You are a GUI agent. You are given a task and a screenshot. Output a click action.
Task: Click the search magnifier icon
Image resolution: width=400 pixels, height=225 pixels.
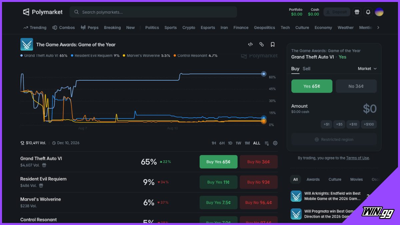point(77,12)
